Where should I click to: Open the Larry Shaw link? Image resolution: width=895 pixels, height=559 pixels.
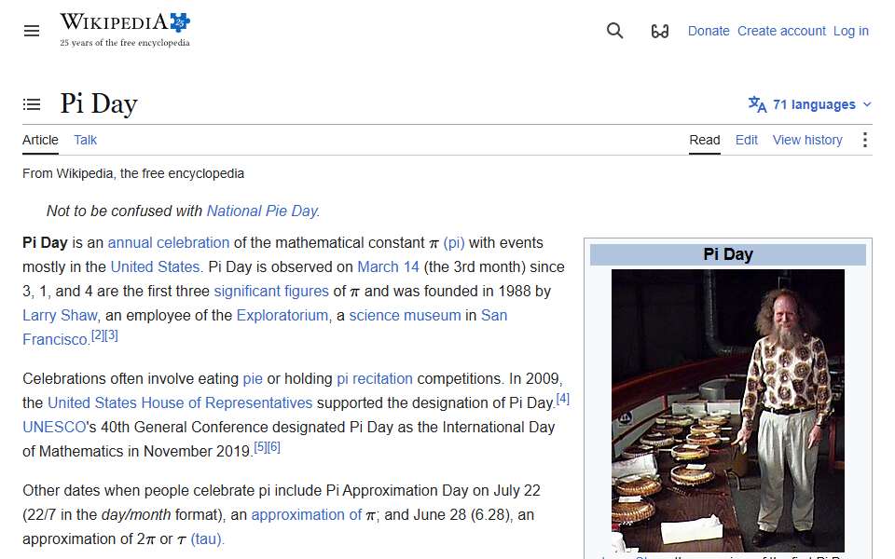click(60, 316)
